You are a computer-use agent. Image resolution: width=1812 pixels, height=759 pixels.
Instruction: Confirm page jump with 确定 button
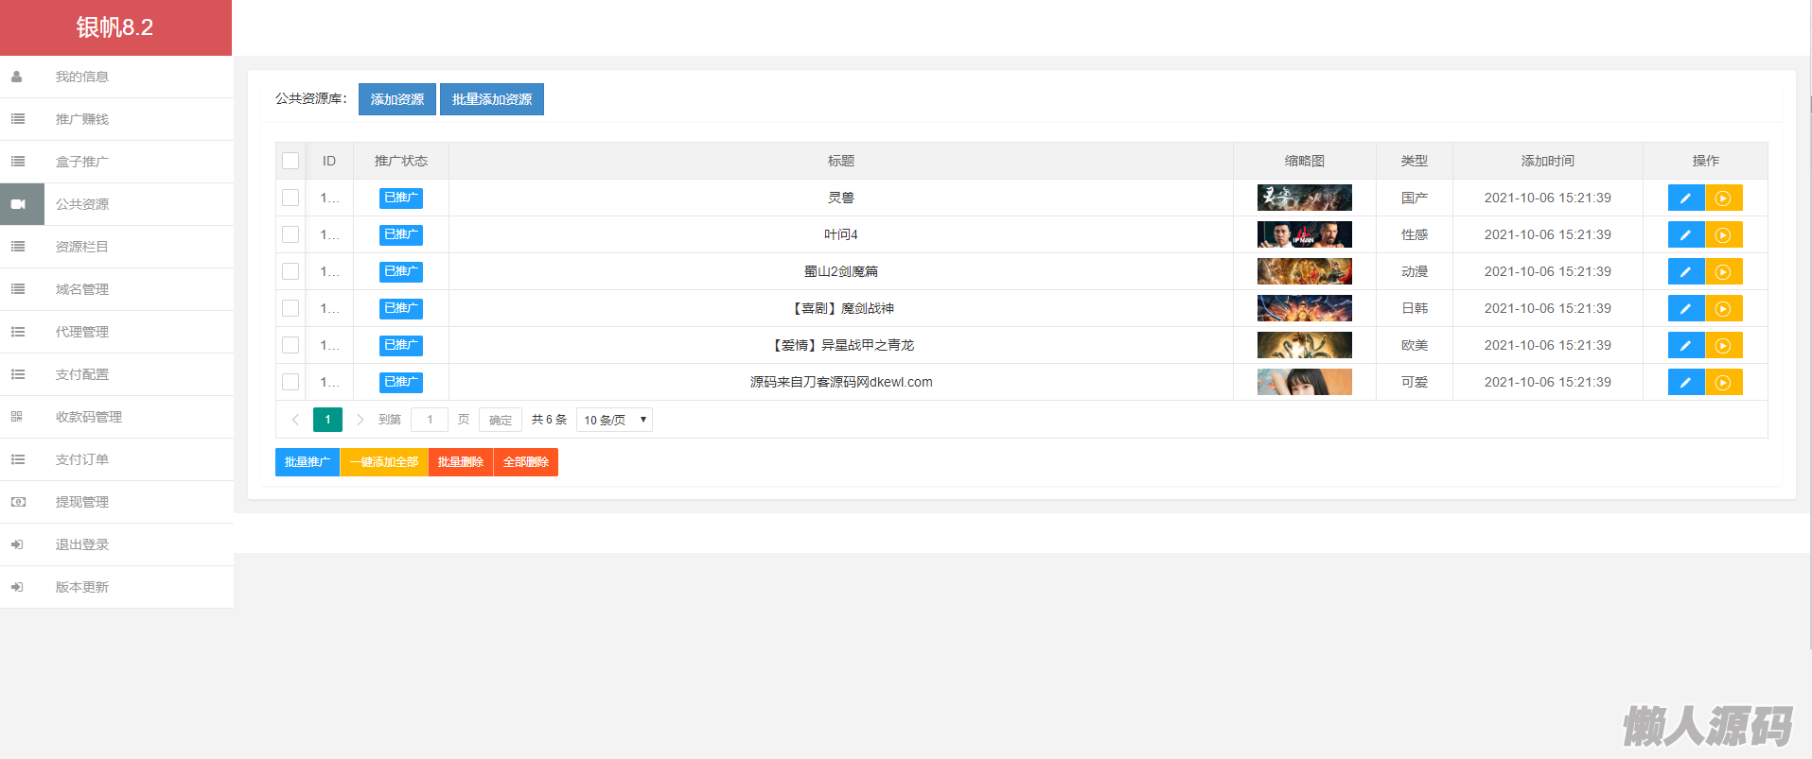point(501,420)
